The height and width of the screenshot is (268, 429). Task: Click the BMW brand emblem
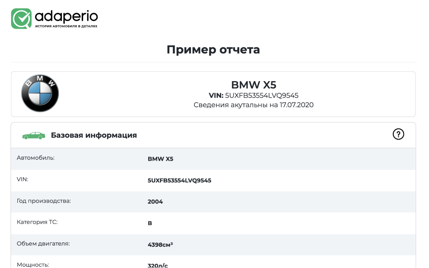coord(40,93)
